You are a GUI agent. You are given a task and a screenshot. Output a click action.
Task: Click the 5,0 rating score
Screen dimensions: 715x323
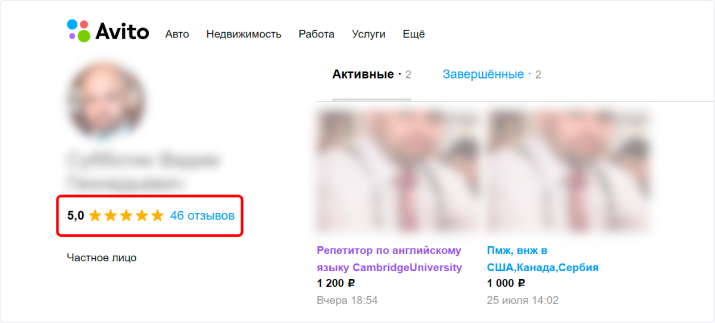(x=76, y=215)
